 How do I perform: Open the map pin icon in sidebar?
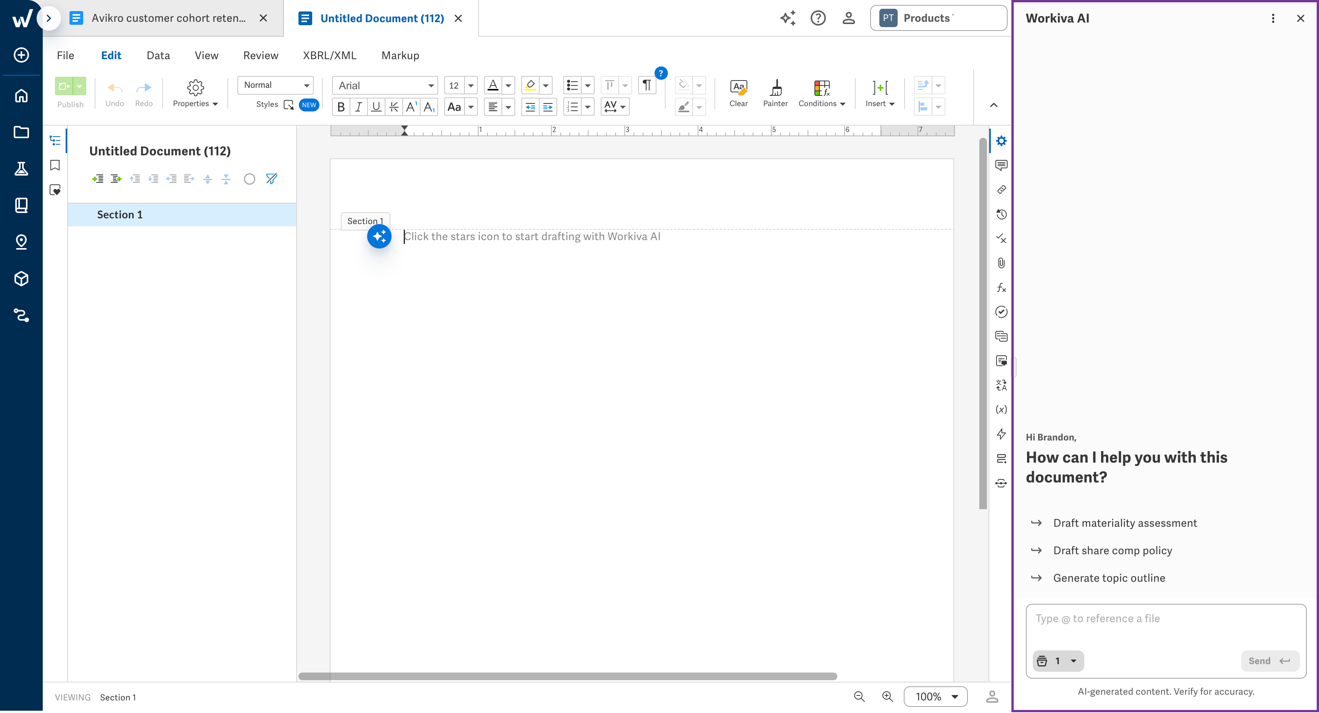(x=21, y=242)
